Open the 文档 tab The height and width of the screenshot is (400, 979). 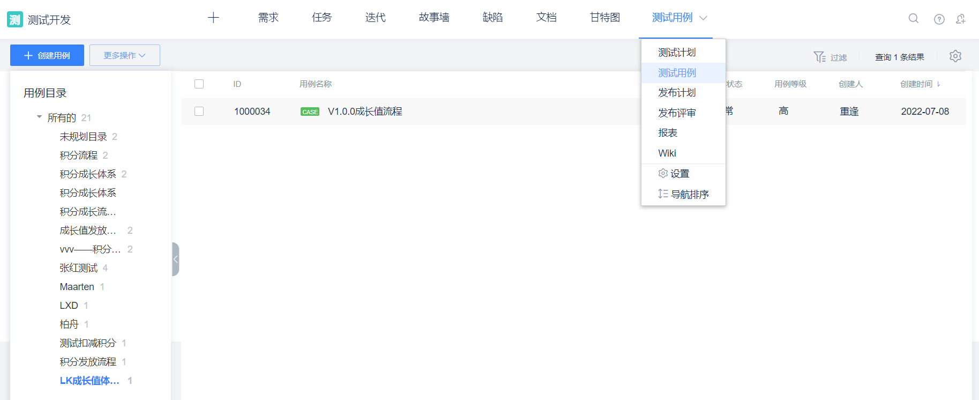coord(547,18)
